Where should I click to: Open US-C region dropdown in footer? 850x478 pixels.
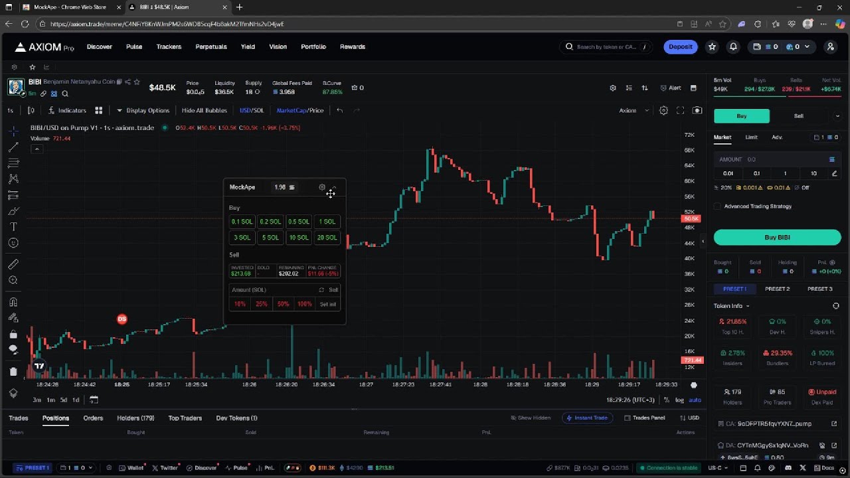pos(717,467)
